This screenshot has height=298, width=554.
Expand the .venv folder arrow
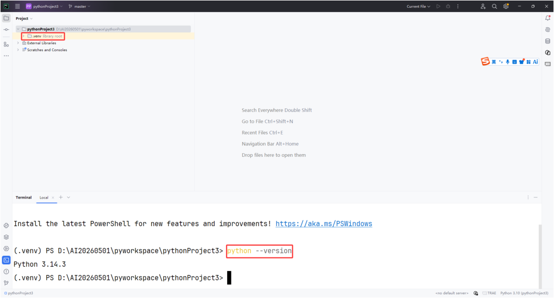(23, 36)
